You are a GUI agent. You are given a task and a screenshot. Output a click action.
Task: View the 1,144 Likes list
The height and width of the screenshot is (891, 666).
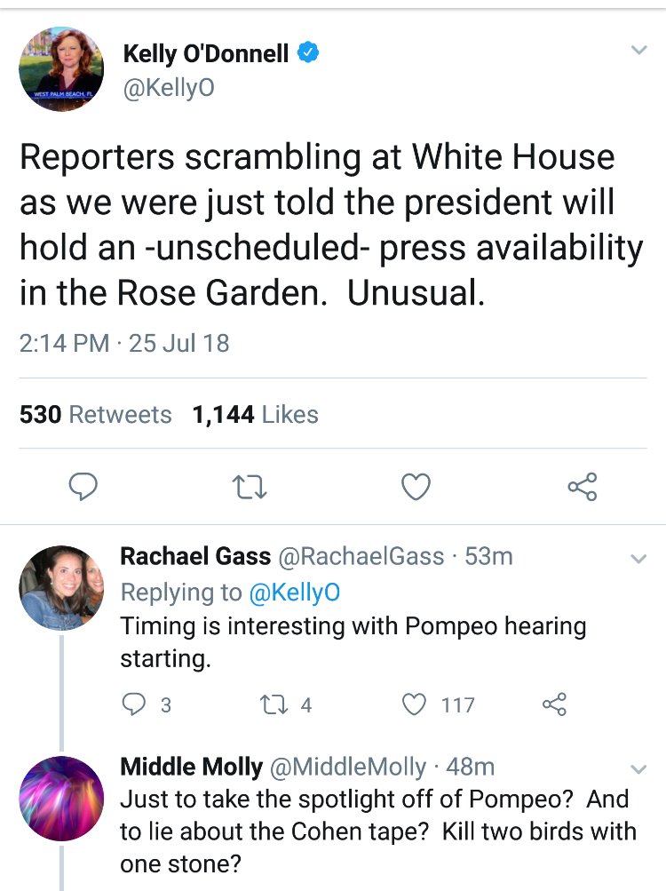[x=255, y=415]
